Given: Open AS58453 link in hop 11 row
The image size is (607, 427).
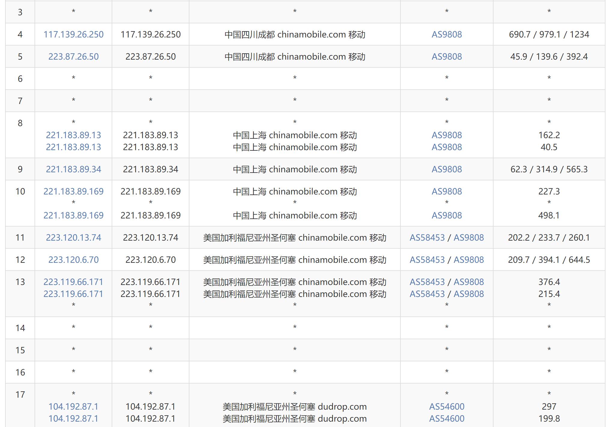Looking at the screenshot, I should click(427, 238).
